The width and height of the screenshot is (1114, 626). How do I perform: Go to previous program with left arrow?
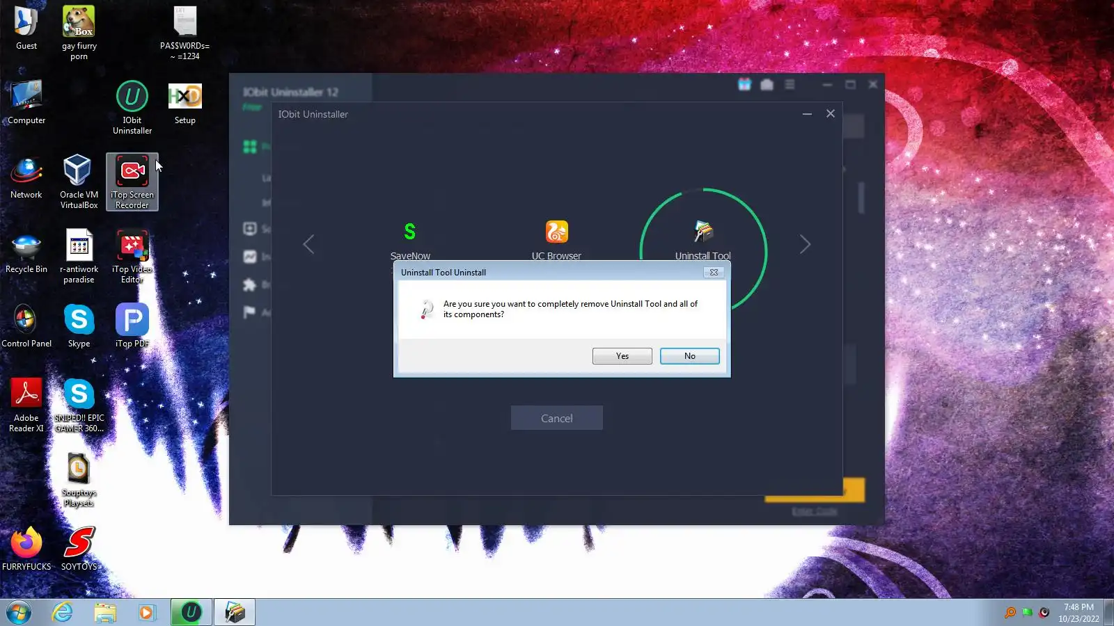(308, 244)
